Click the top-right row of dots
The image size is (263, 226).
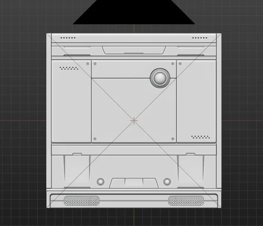pos(200,38)
